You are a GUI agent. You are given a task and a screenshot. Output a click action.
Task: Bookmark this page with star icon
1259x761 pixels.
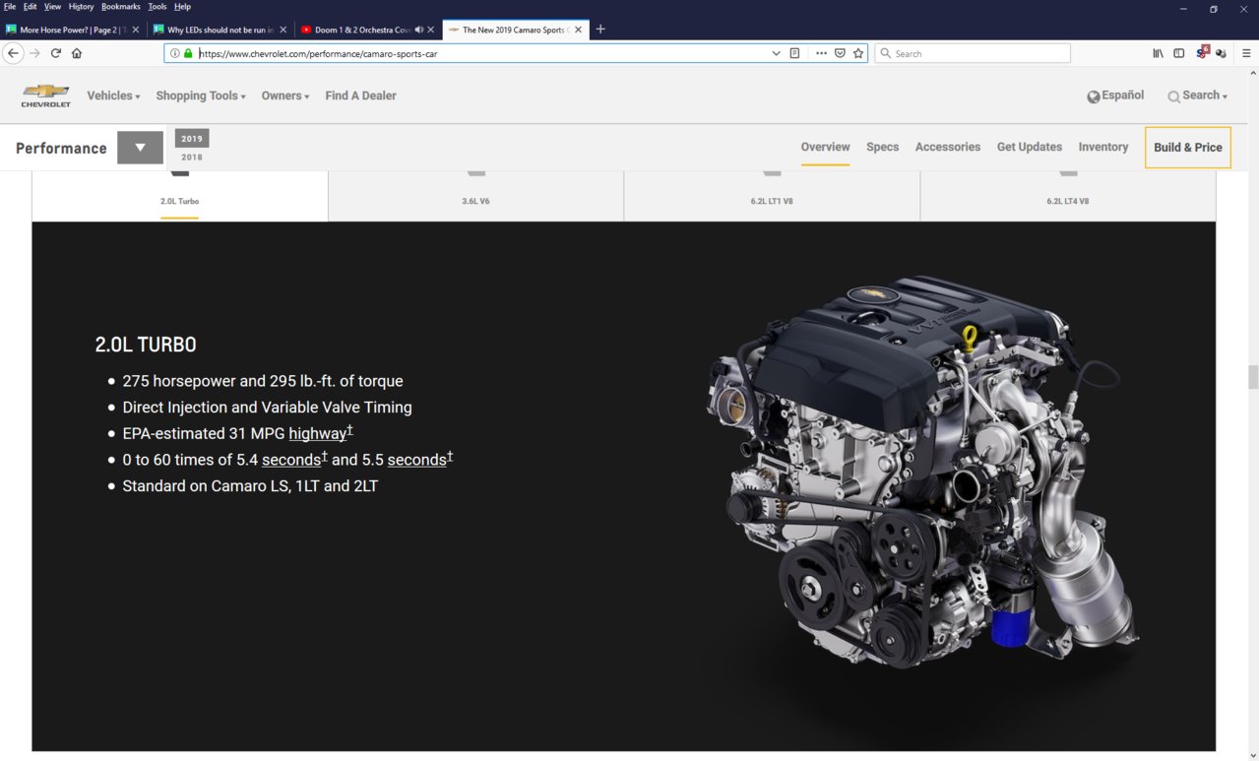[858, 53]
